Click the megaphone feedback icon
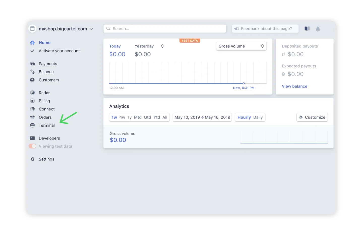 pos(236,29)
